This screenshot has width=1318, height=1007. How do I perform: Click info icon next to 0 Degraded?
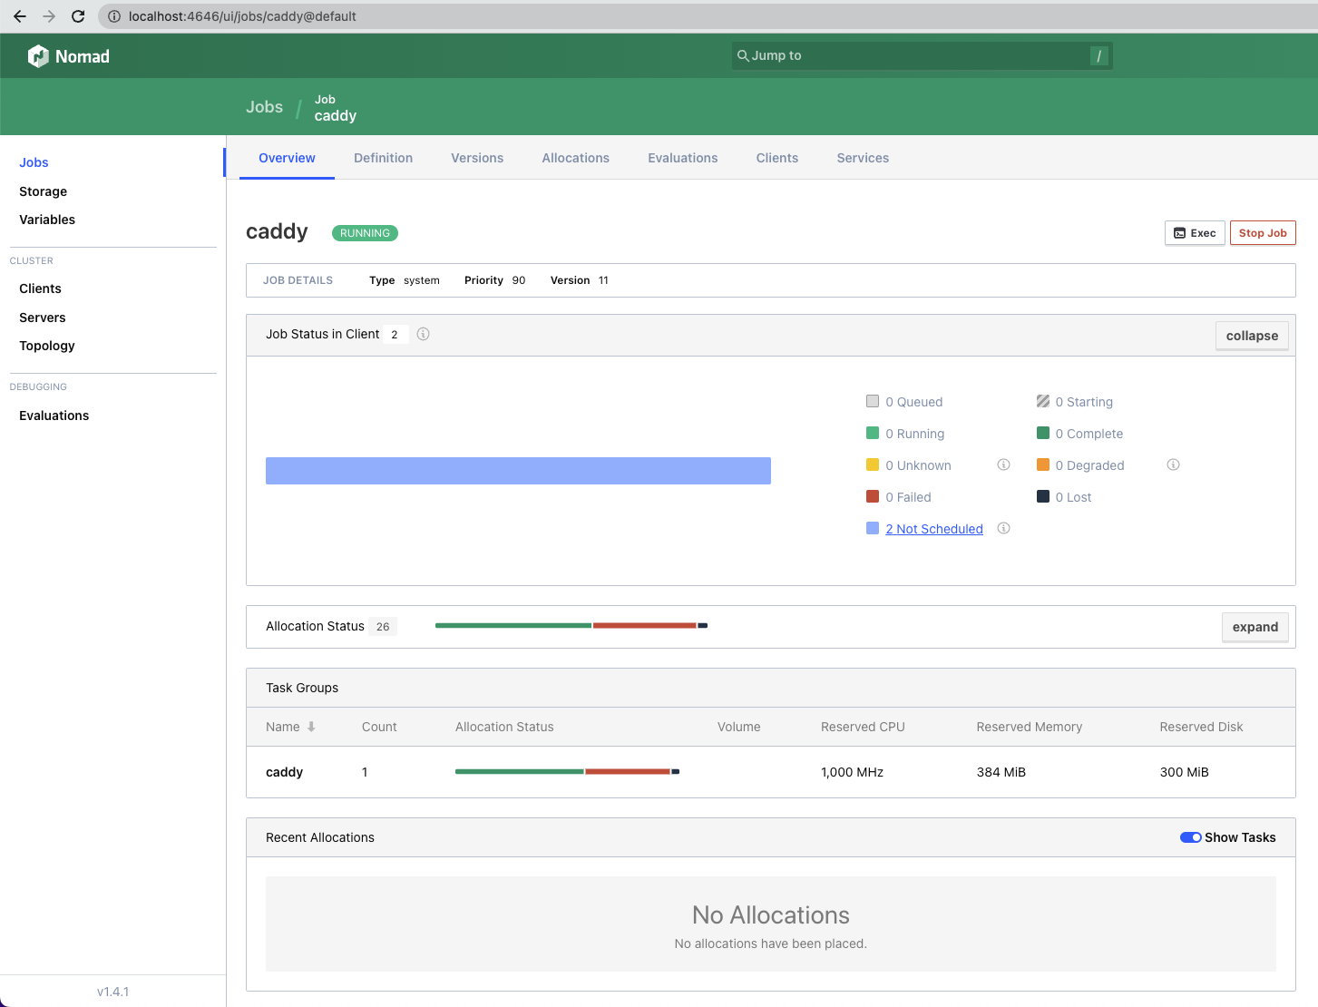click(1173, 464)
